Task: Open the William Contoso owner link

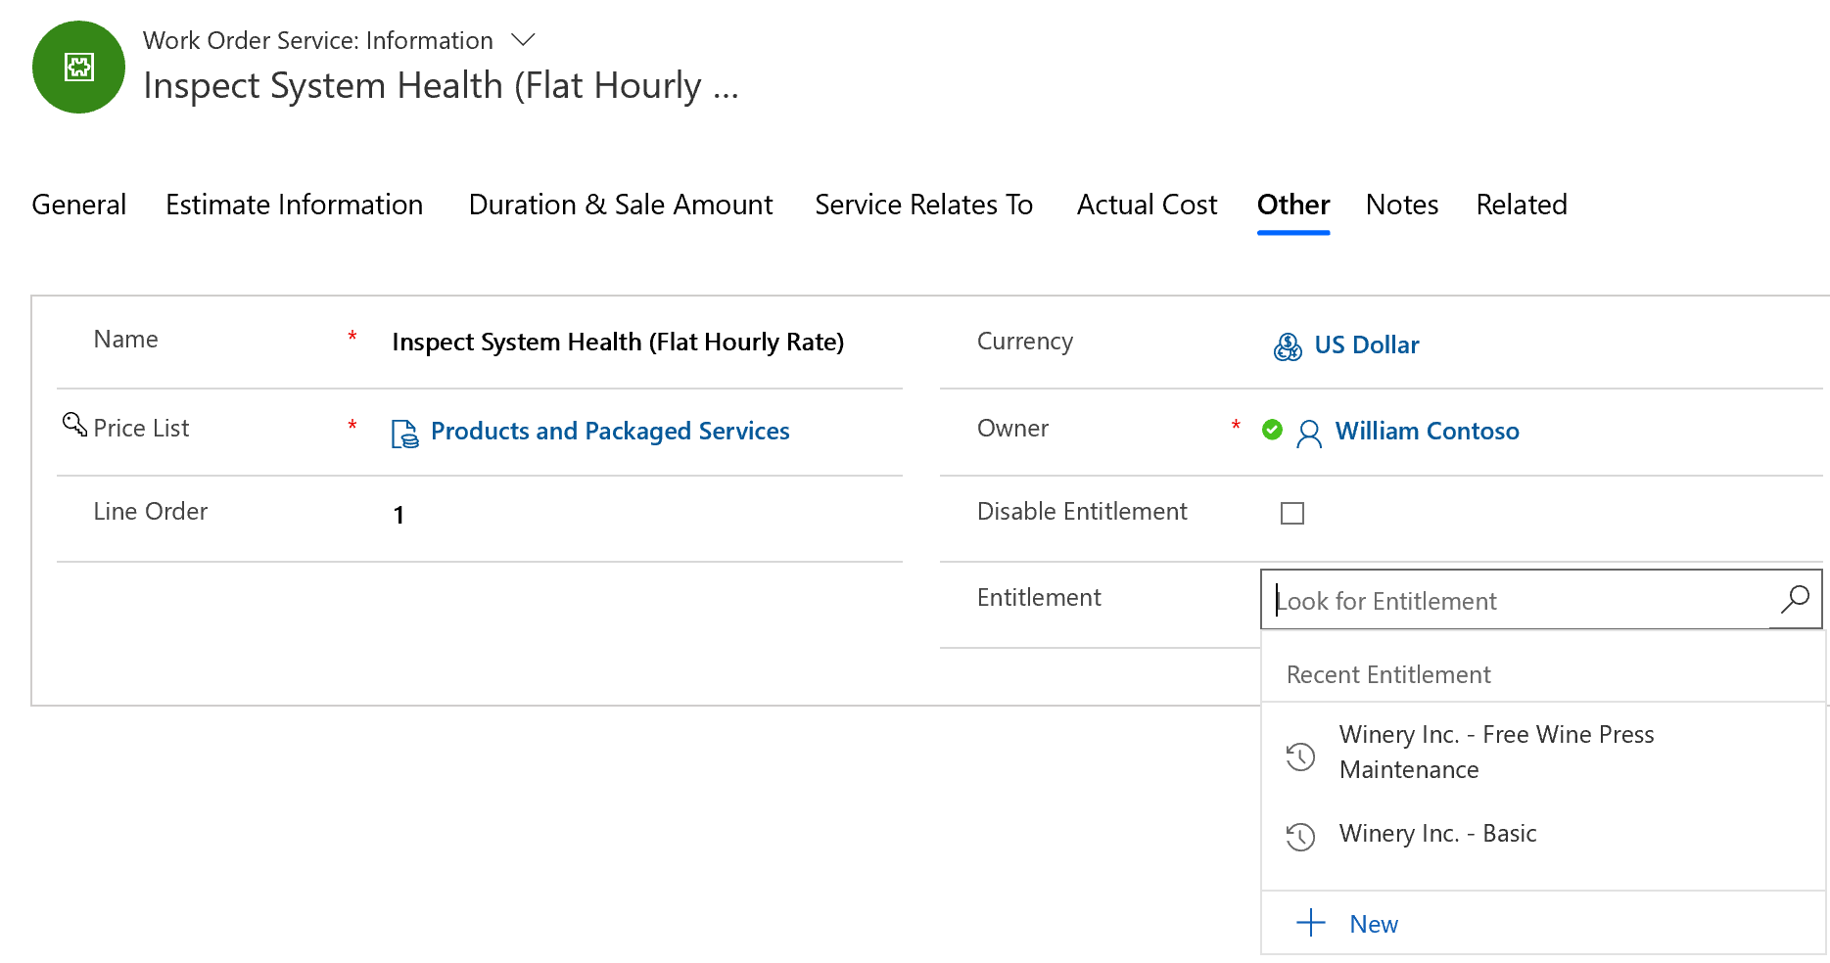Action: [x=1428, y=431]
